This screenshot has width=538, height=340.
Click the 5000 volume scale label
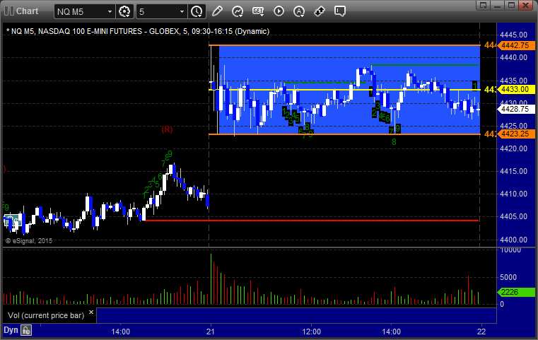coord(508,277)
